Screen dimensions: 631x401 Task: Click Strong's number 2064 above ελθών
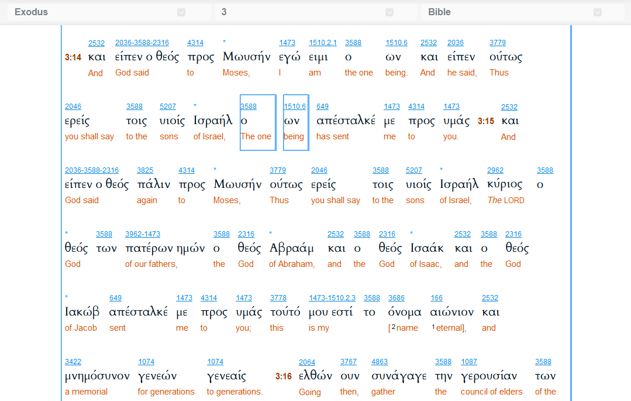click(306, 362)
